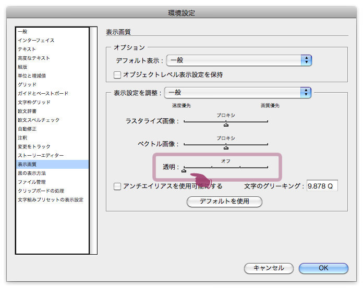The image size is (363, 288).
Task: Click the ラスタライズ画像 slider thumb
Action: click(x=226, y=124)
